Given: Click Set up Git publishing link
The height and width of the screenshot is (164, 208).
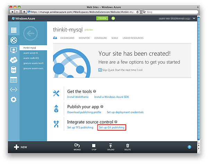Looking at the screenshot, I should (x=112, y=127).
